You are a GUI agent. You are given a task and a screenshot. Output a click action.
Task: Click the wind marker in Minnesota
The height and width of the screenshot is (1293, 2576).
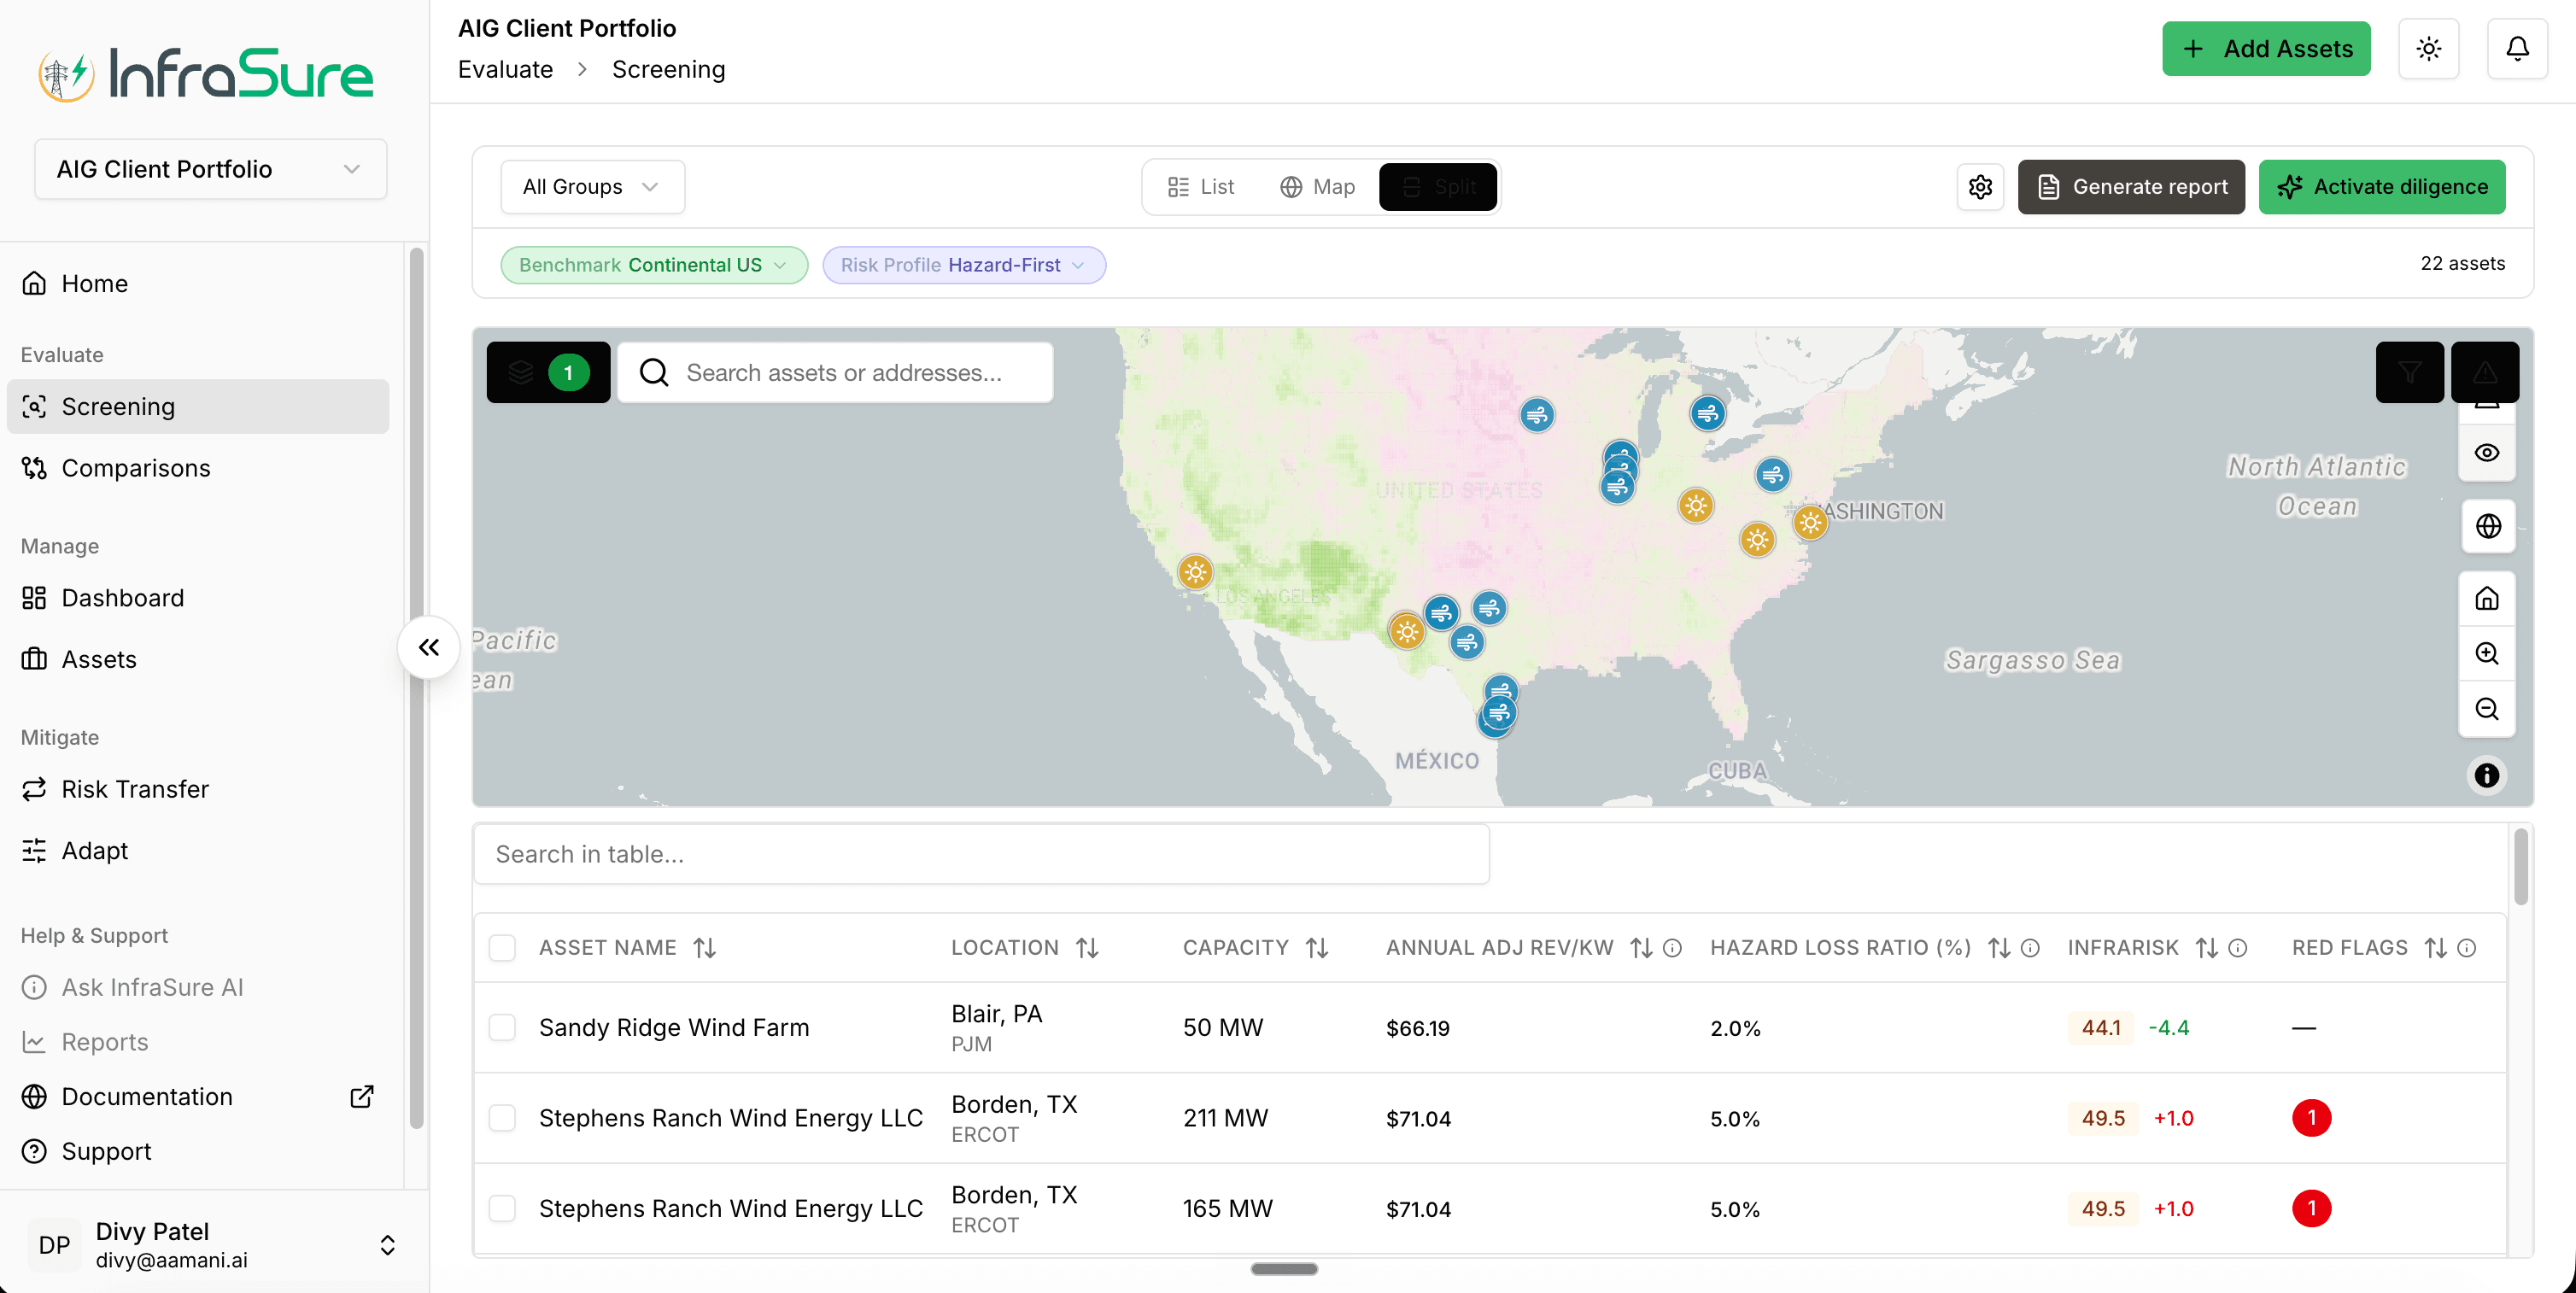pos(1537,414)
